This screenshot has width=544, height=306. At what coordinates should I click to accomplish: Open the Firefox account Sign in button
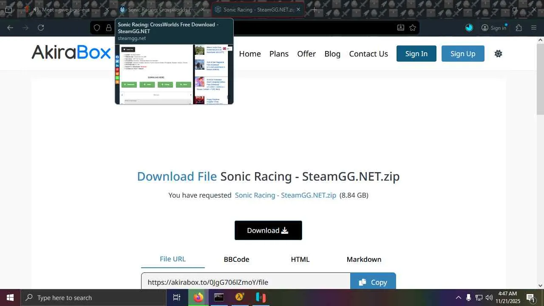tap(494, 28)
